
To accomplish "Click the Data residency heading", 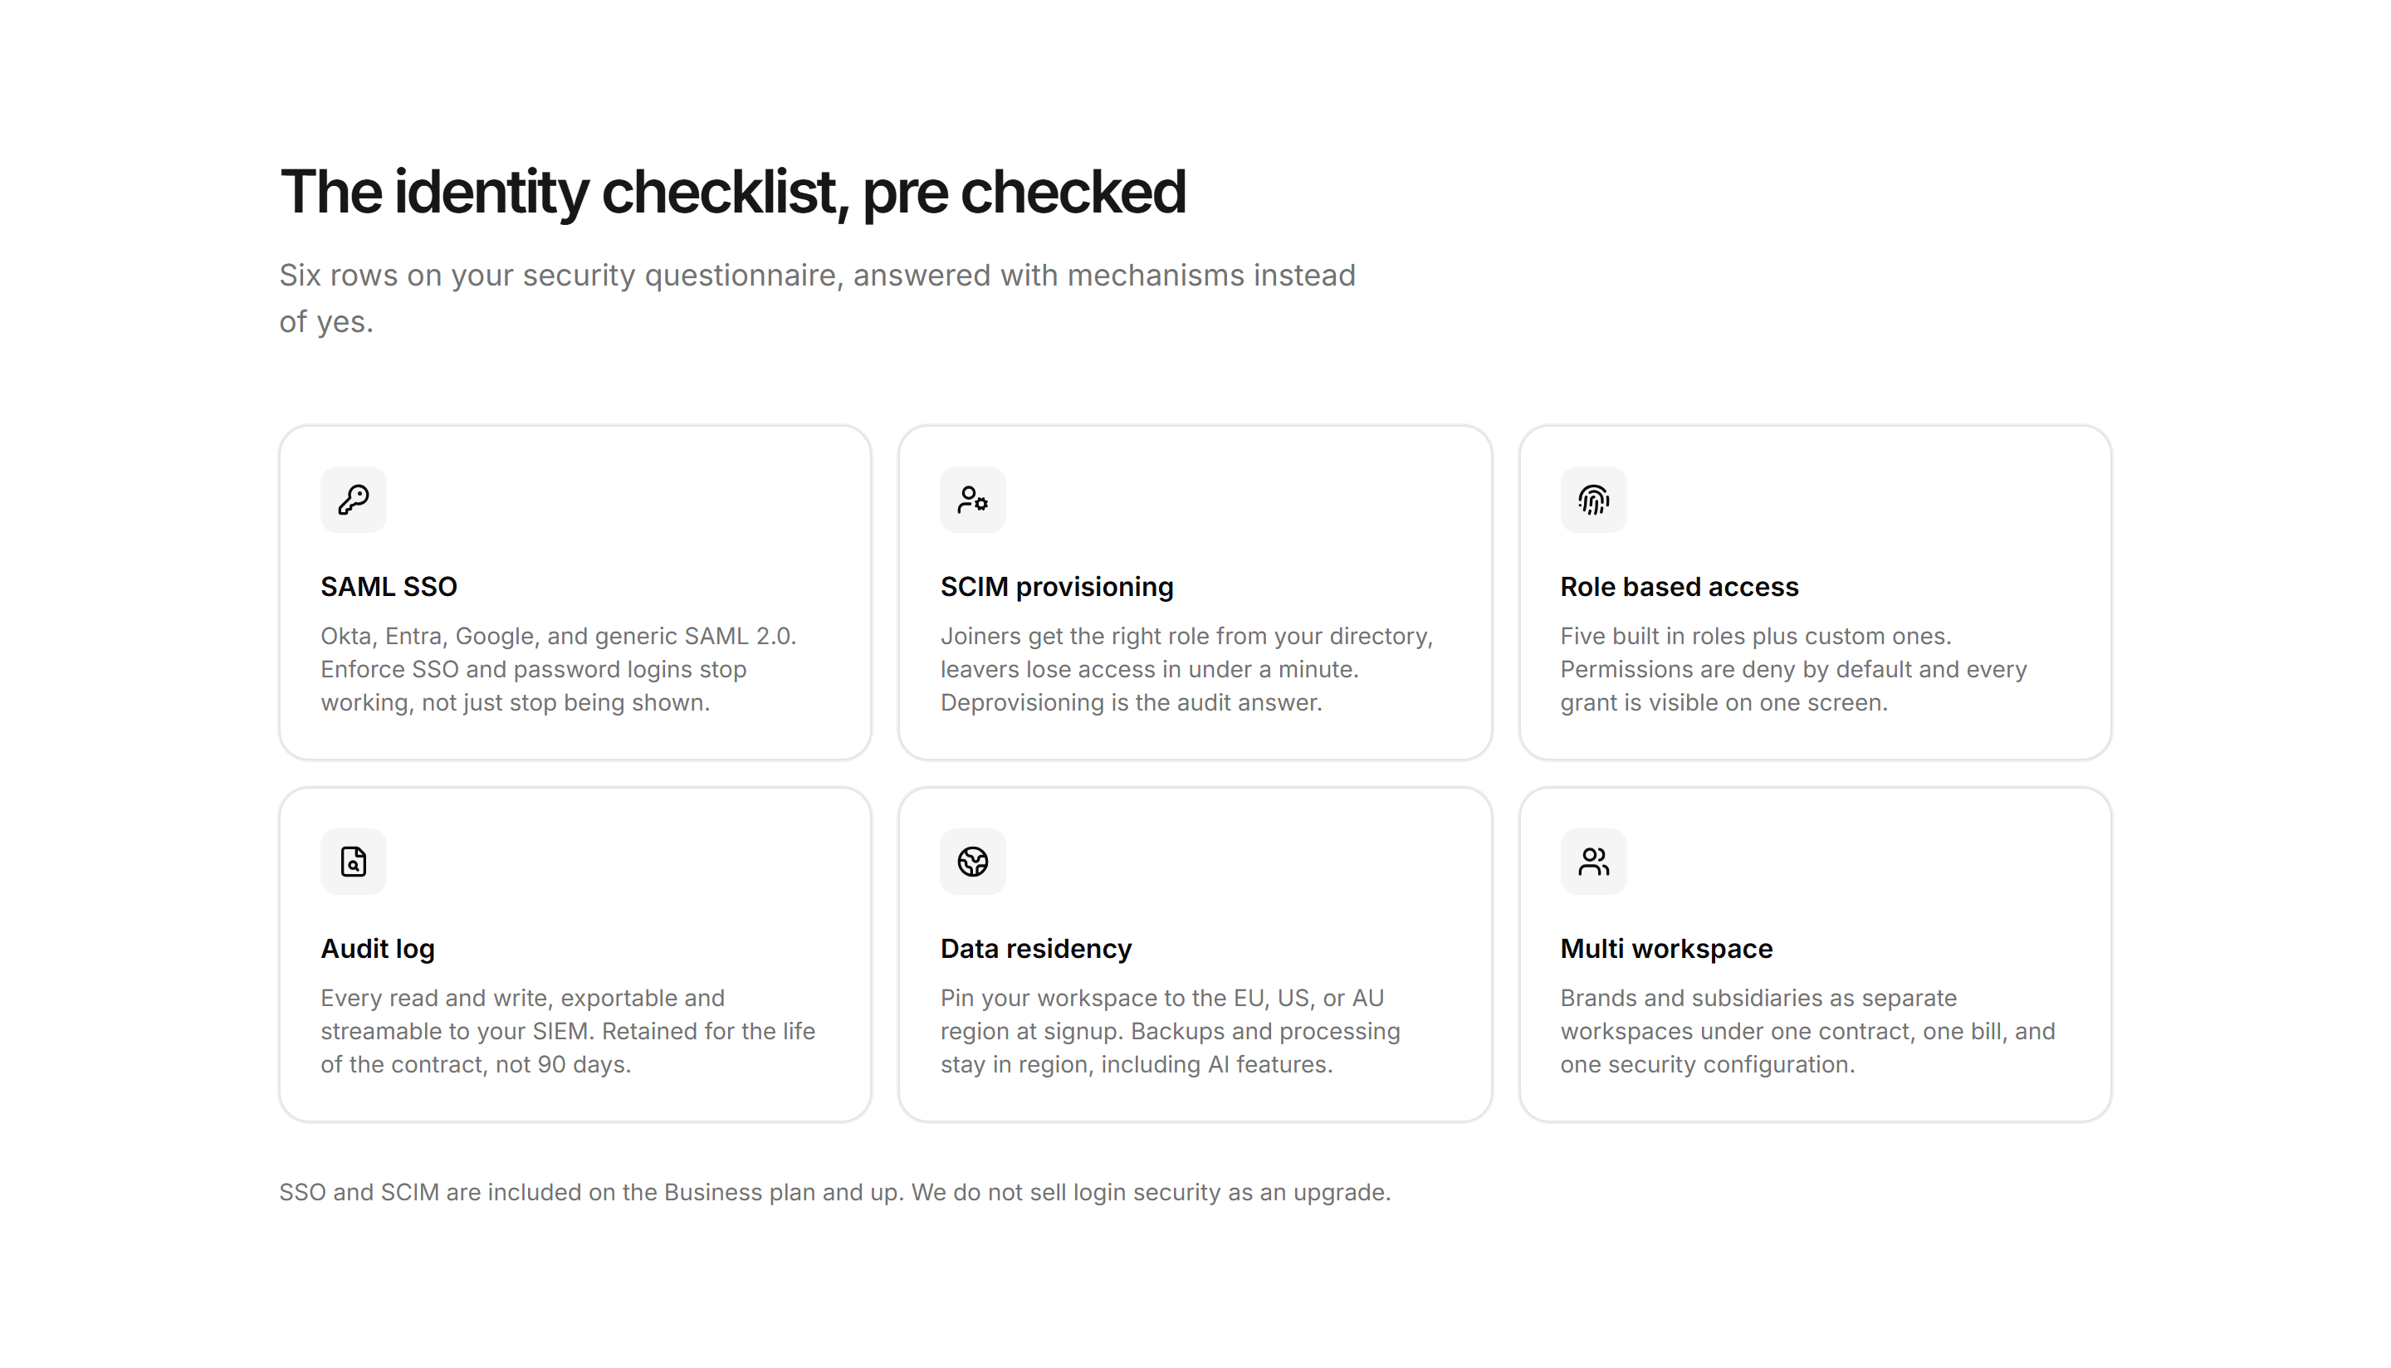I will click(1035, 948).
